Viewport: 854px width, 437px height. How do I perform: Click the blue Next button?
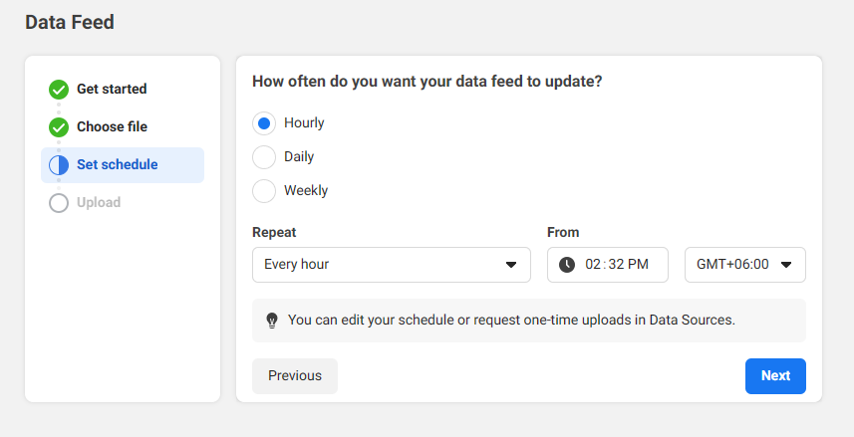pyautogui.click(x=775, y=376)
